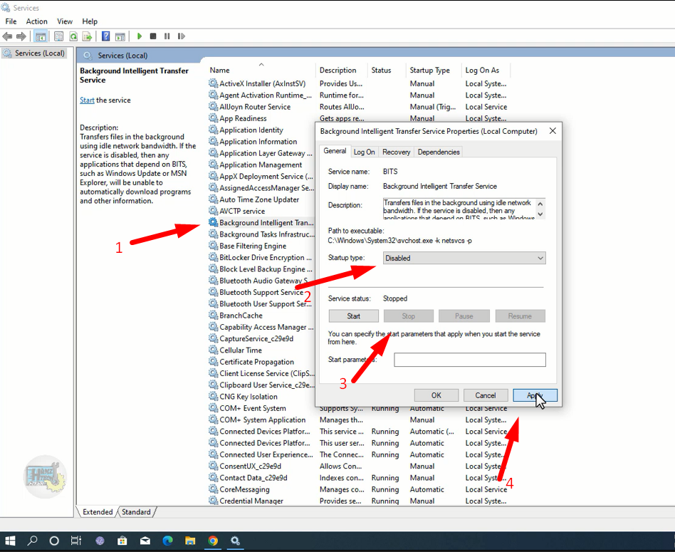Open File Explorer taskbar icon

tap(190, 541)
